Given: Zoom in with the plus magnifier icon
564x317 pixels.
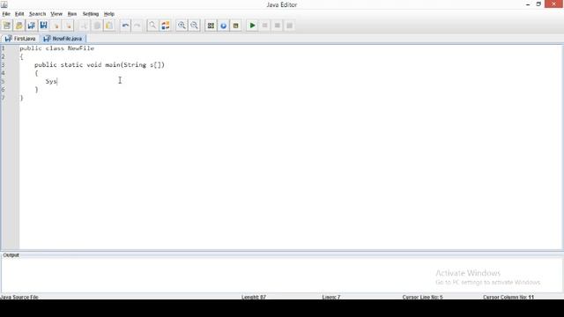Looking at the screenshot, I should click(182, 26).
